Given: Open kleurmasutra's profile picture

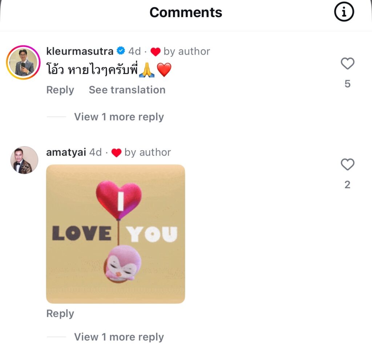Looking at the screenshot, I should click(x=23, y=63).
